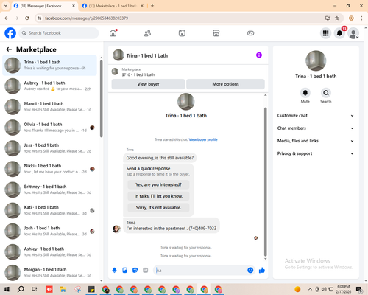368x295 pixels.
Task: Click the conversation list scrollbar
Action: 102,98
